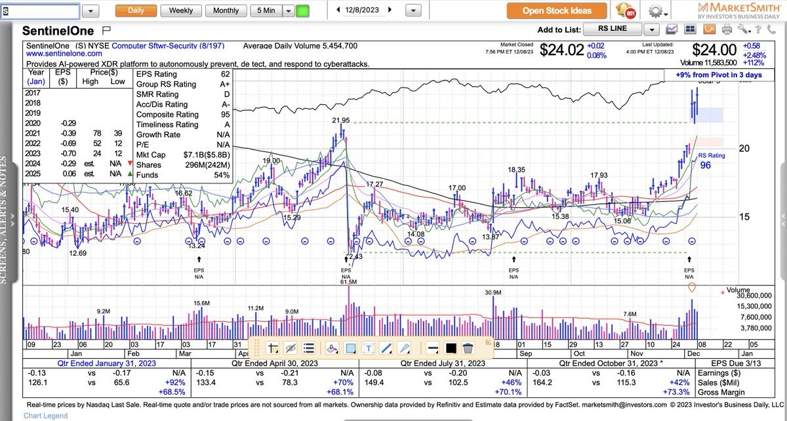
Task: Flag SentinelOne with the flag icon
Action: pos(107,30)
